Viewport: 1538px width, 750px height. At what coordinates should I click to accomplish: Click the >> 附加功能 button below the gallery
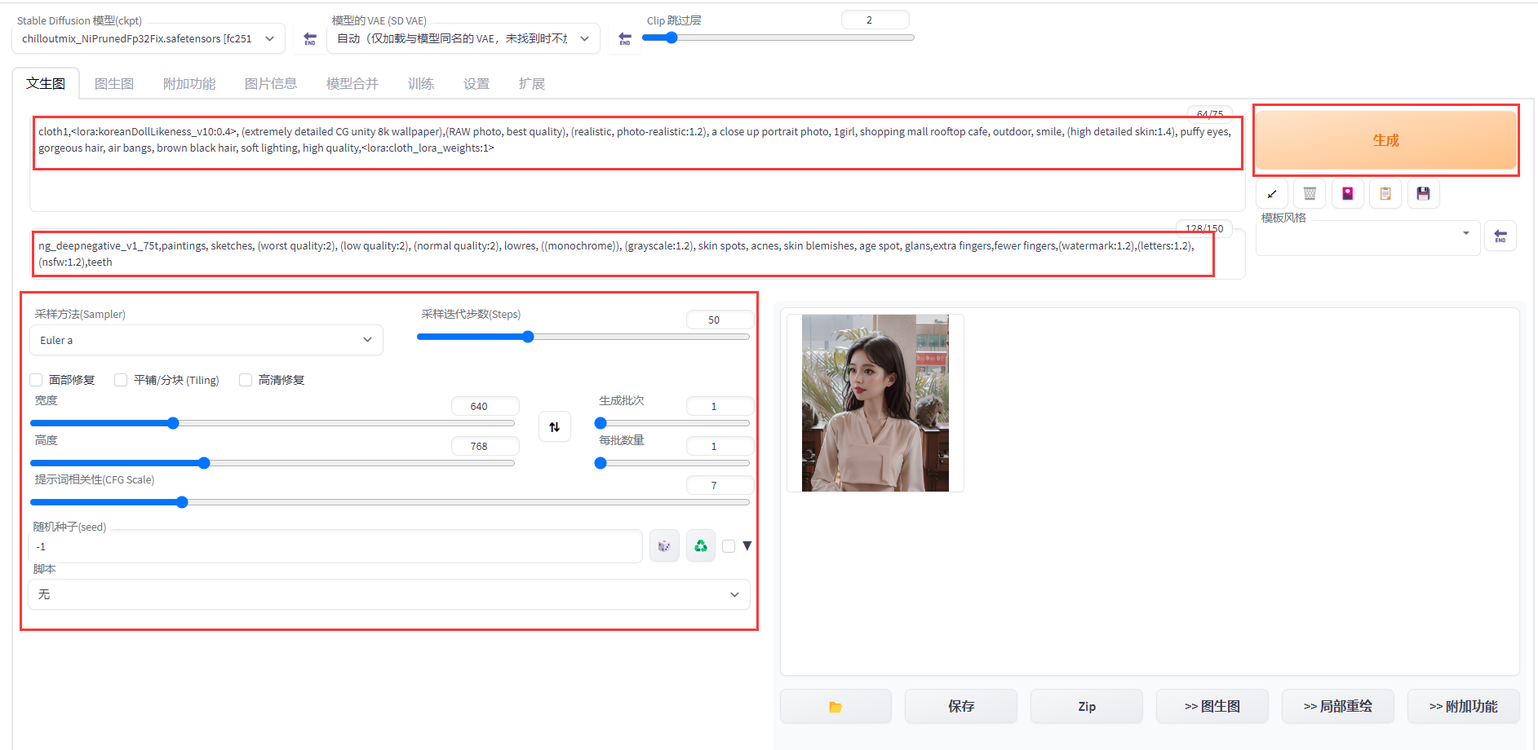coord(1464,707)
